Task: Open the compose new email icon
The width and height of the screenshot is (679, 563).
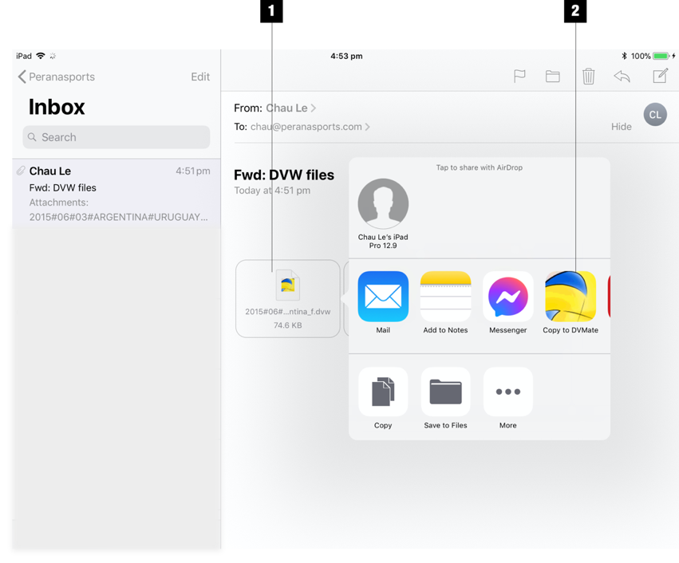Action: click(660, 77)
